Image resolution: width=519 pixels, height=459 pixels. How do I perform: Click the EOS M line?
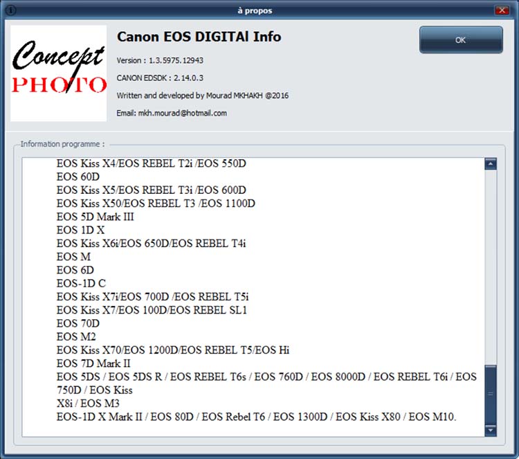[x=73, y=256]
